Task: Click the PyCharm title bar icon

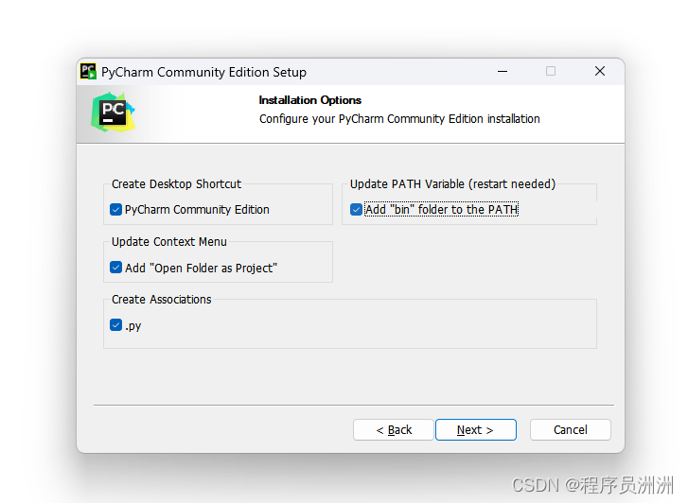Action: pos(88,72)
